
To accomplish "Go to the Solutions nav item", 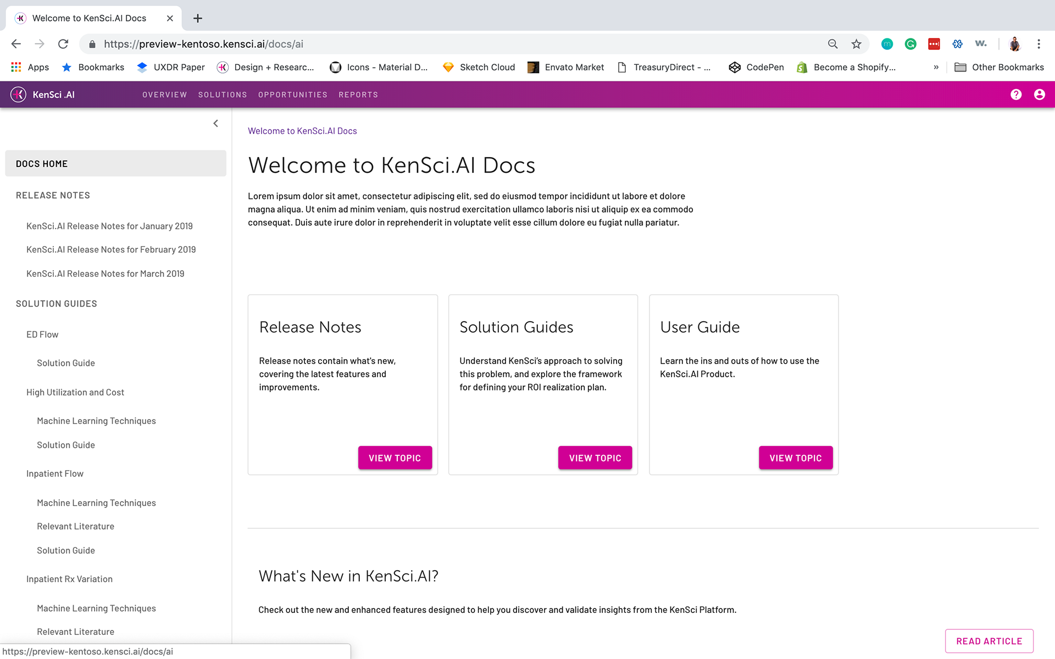I will pos(223,94).
